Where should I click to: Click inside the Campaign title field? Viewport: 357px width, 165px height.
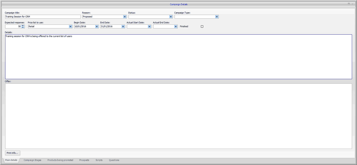(42, 17)
